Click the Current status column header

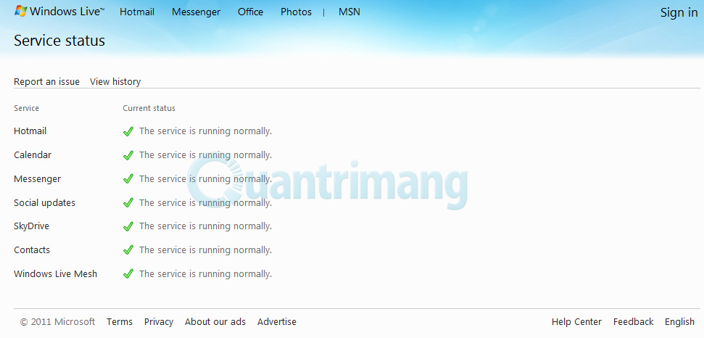pyautogui.click(x=149, y=108)
